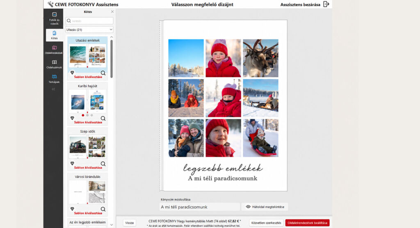420x228 pixels.
Task: Click the template list vertical scrollbar
Action: point(112,59)
